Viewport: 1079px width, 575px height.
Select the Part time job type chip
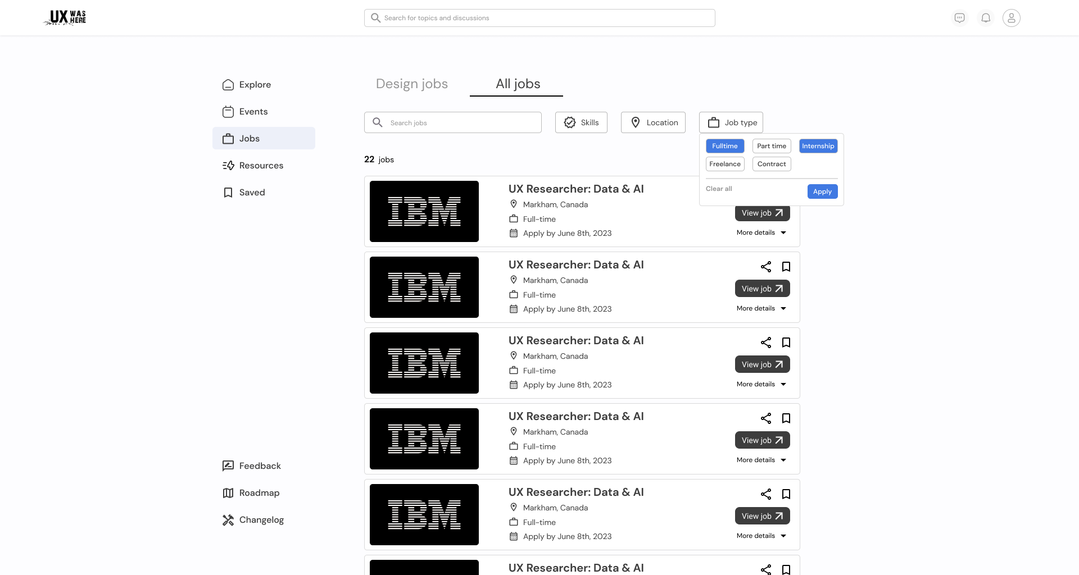click(772, 146)
